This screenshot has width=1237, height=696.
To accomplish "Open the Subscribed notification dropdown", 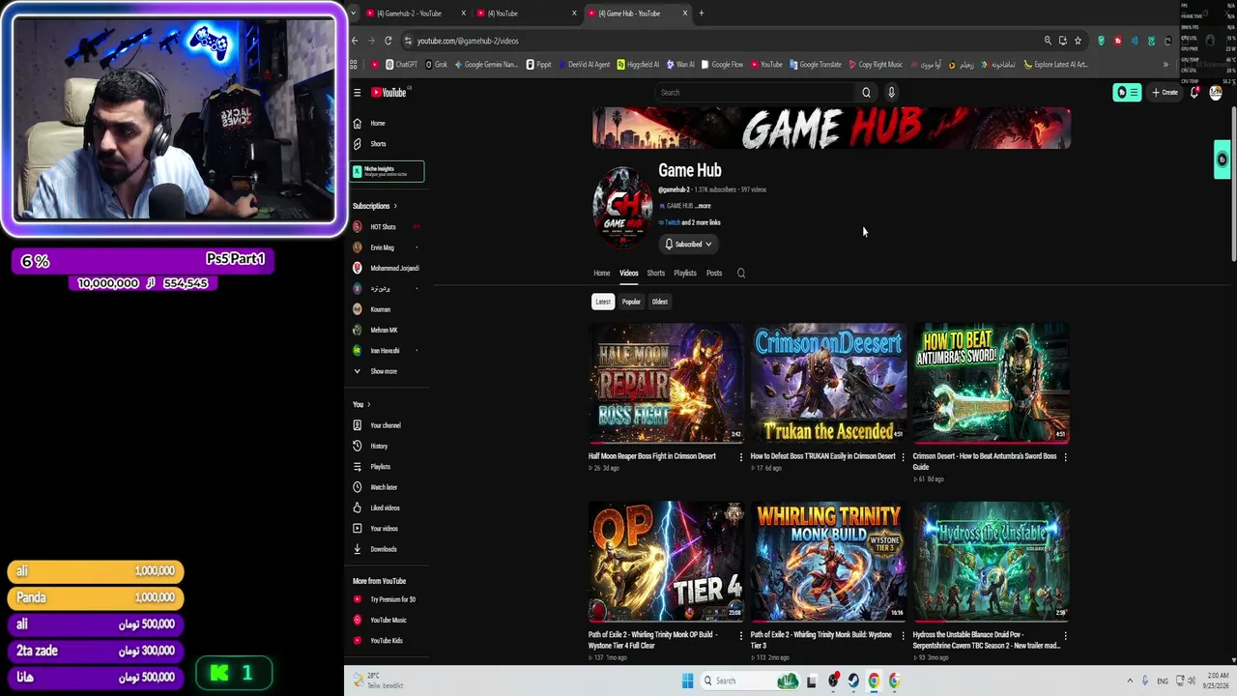I will click(688, 245).
